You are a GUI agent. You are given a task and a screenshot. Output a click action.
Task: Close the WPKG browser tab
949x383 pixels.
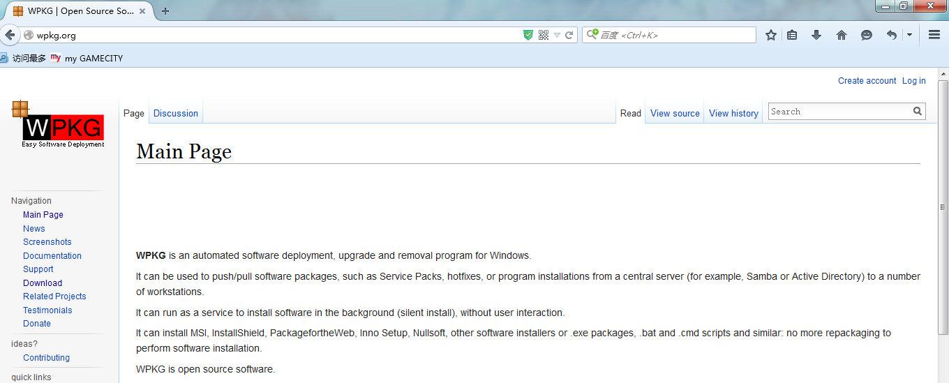click(x=144, y=11)
